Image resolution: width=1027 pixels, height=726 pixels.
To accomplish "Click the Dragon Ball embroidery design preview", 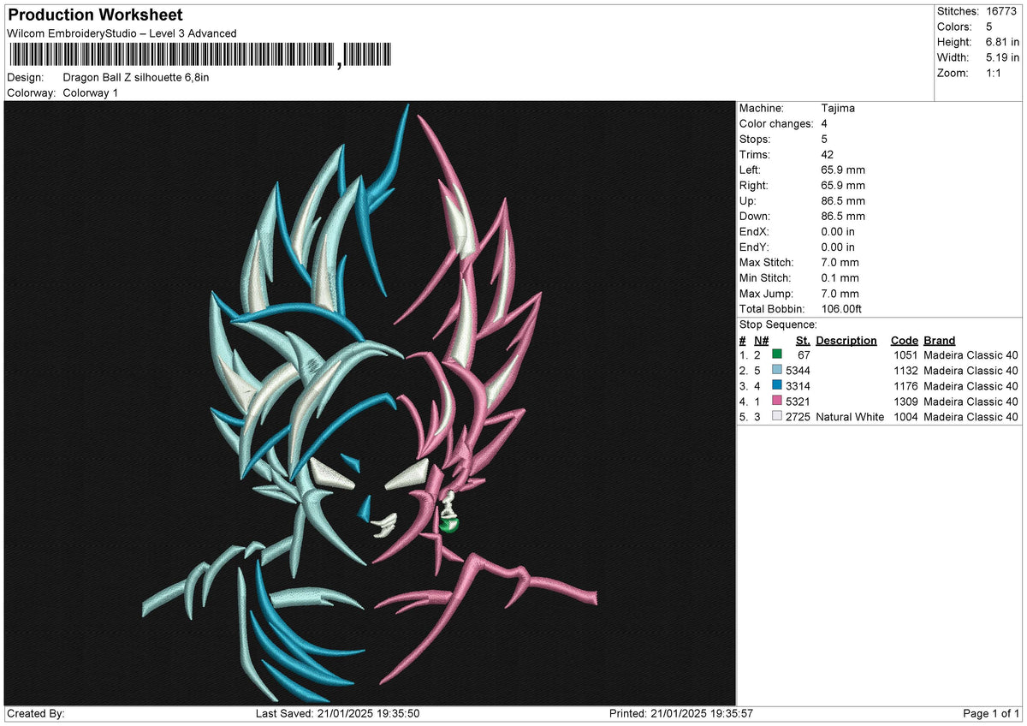I will [x=370, y=402].
